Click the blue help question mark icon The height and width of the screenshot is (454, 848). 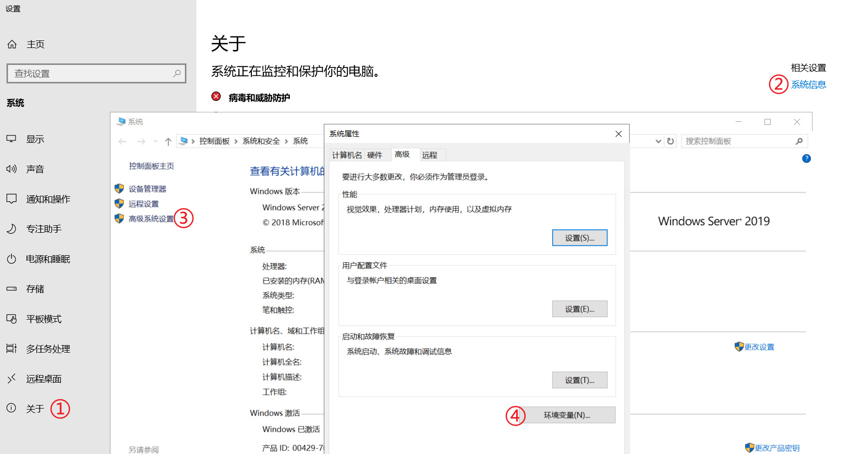[807, 158]
